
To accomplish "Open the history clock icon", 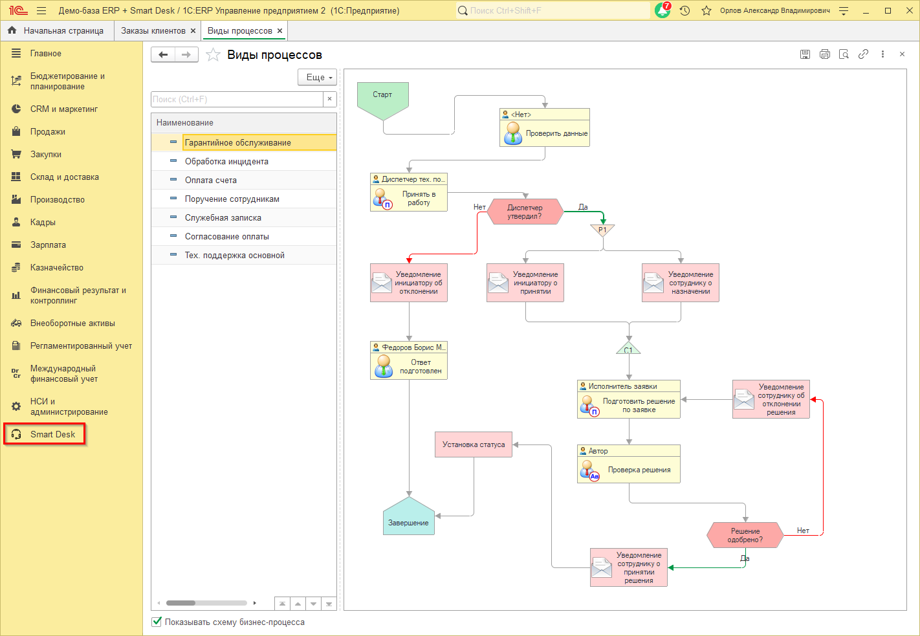I will (x=685, y=10).
